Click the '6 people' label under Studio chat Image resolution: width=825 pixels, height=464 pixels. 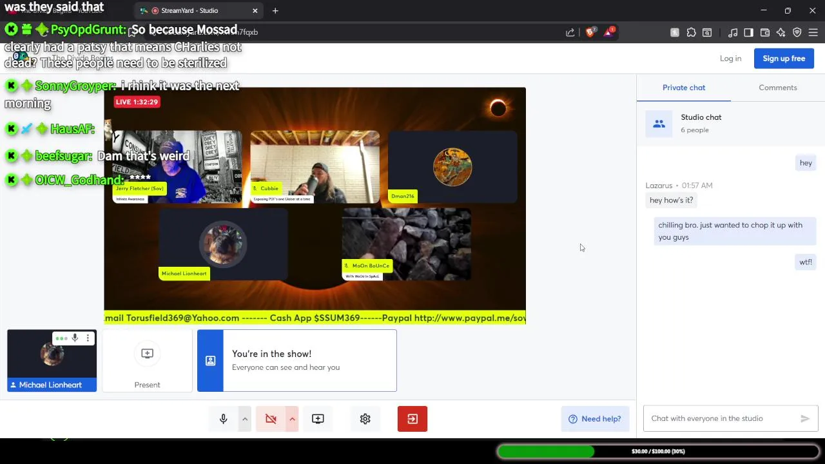695,130
